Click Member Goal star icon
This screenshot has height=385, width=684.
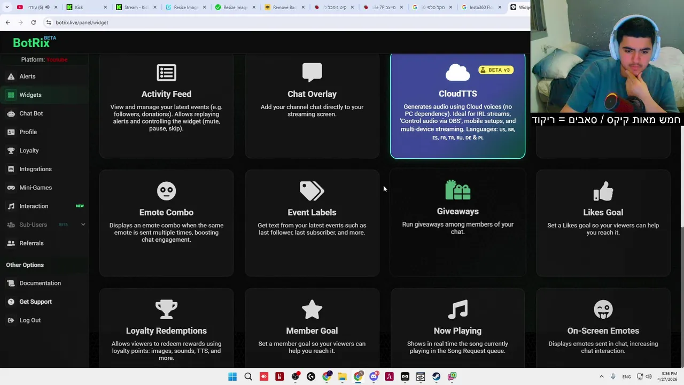coord(312,310)
